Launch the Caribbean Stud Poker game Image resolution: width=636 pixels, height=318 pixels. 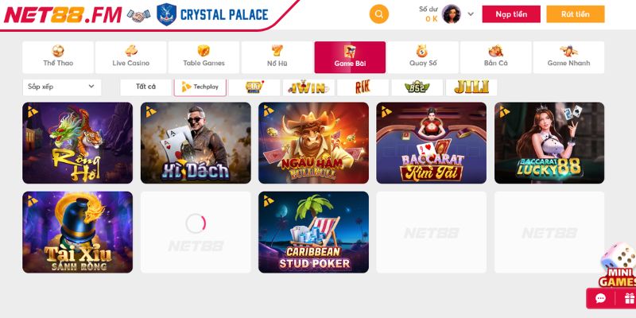[x=313, y=232]
